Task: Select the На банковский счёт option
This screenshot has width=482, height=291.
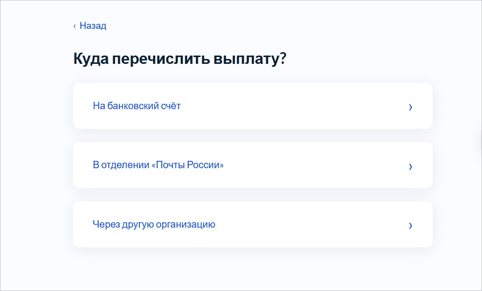Action: pyautogui.click(x=252, y=106)
